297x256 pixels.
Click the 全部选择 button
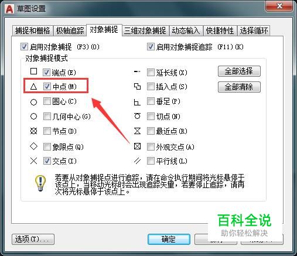(239, 71)
